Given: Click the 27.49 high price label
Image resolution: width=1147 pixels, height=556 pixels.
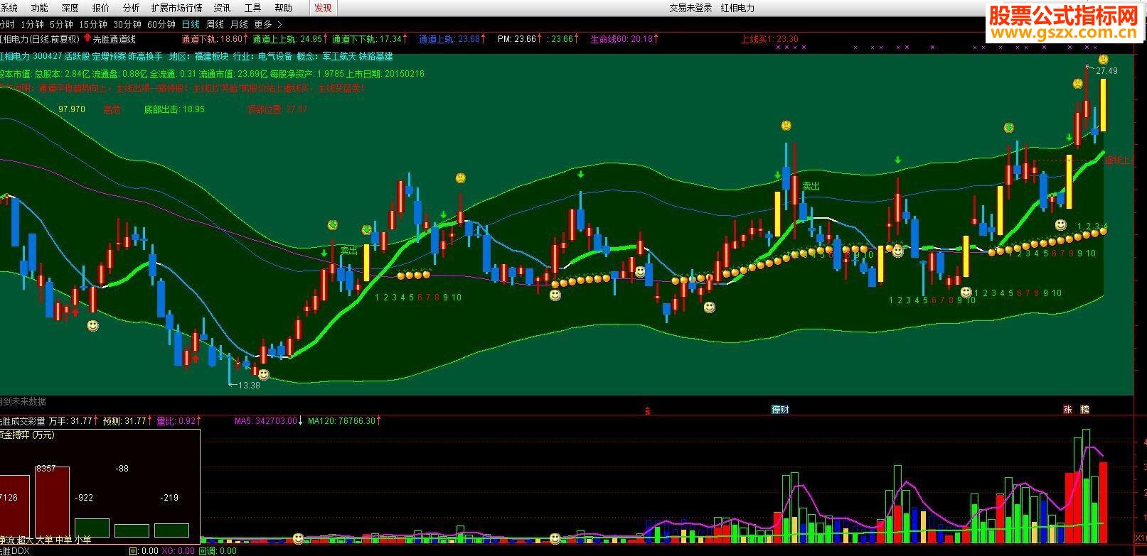Looking at the screenshot, I should 1106,71.
